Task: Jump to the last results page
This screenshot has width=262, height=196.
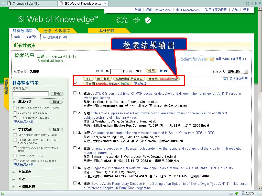Action: click(165, 71)
